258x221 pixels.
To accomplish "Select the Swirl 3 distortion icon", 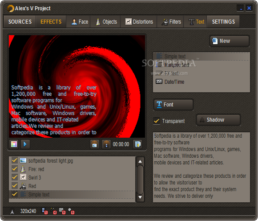I will point(23,177).
